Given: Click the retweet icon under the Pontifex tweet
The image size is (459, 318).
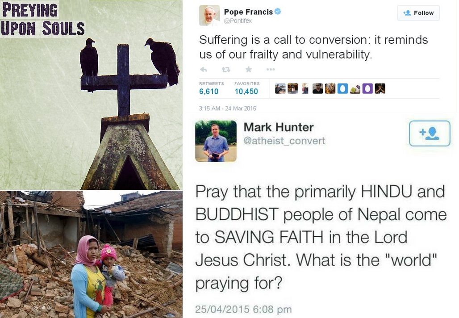Looking at the screenshot, I should tap(226, 69).
